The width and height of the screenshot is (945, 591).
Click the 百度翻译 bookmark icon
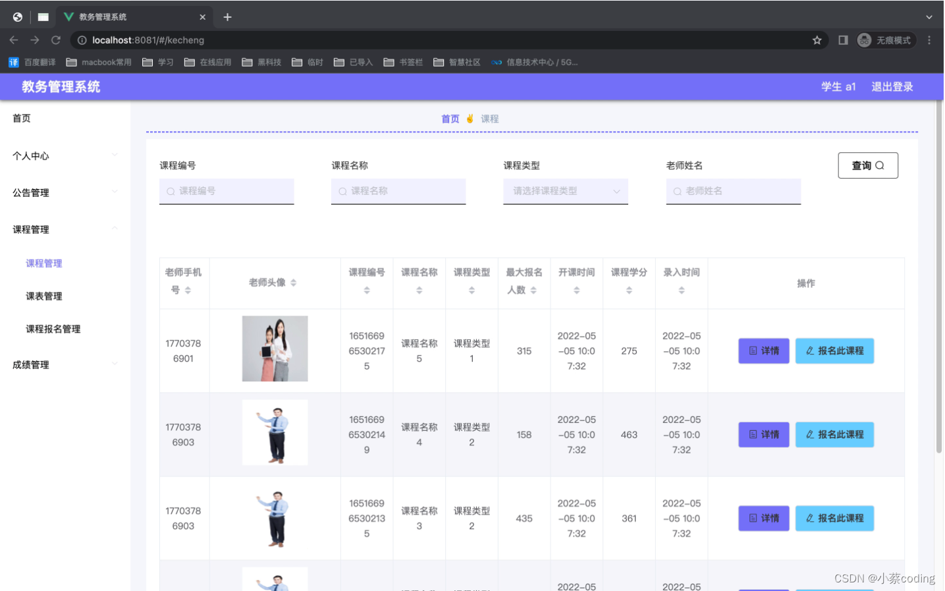pyautogui.click(x=13, y=62)
